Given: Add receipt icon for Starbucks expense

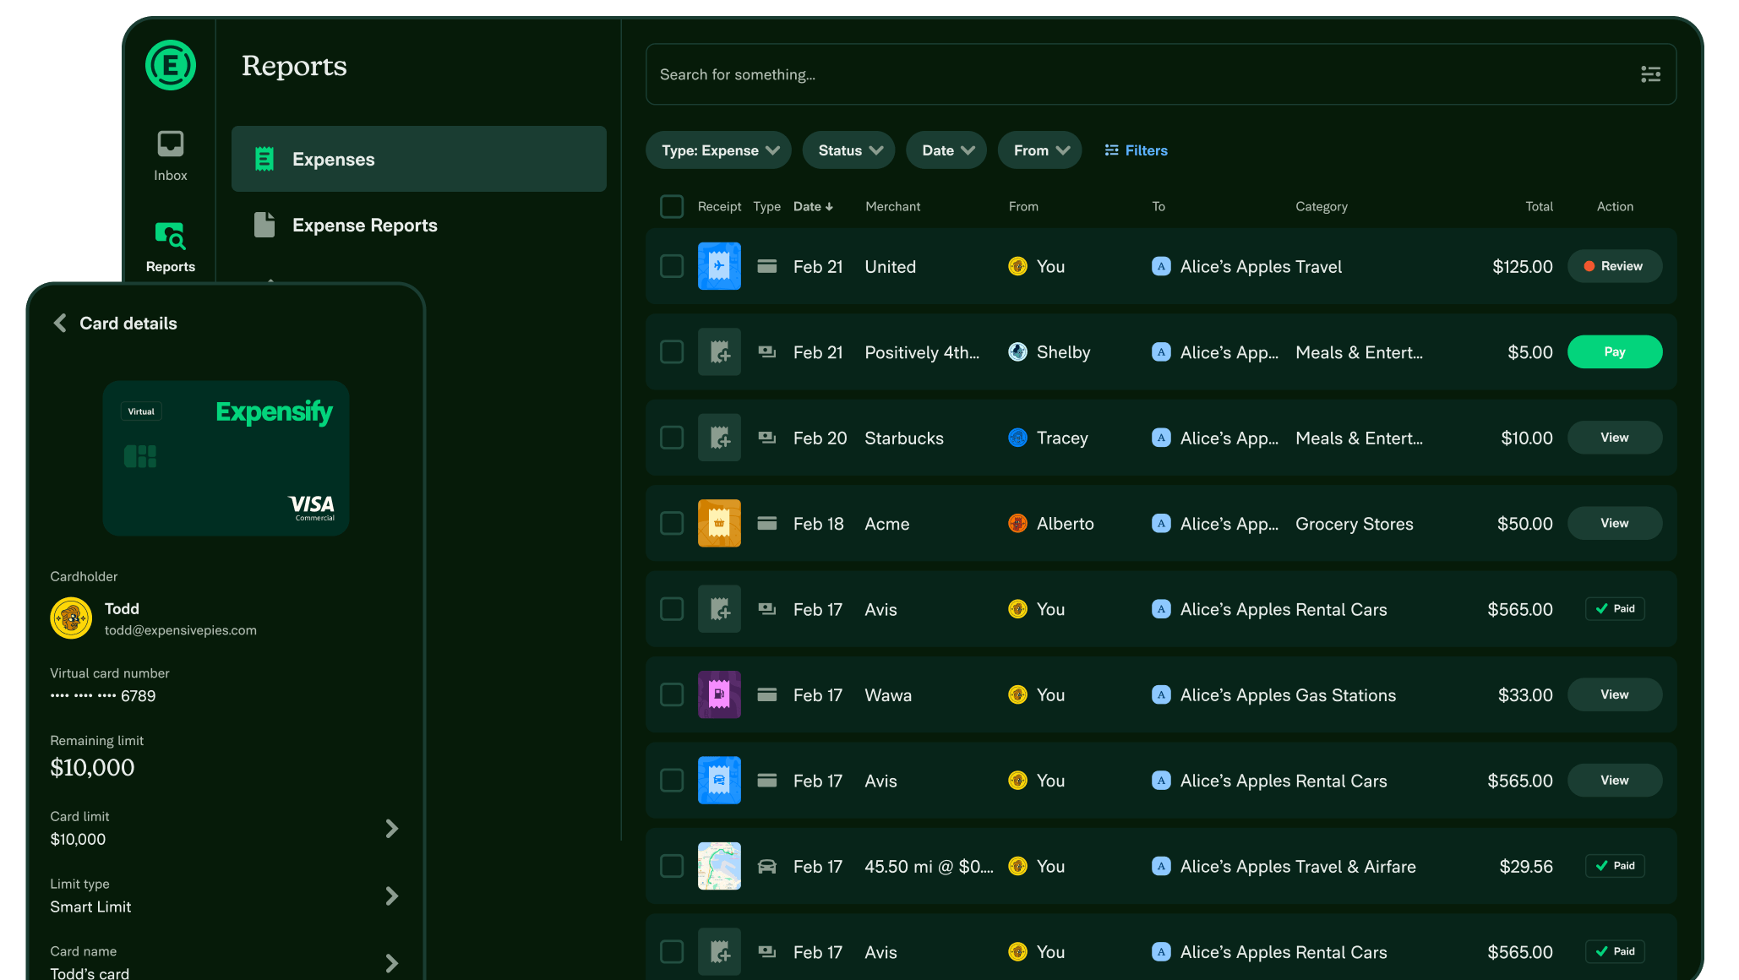Looking at the screenshot, I should 719,438.
